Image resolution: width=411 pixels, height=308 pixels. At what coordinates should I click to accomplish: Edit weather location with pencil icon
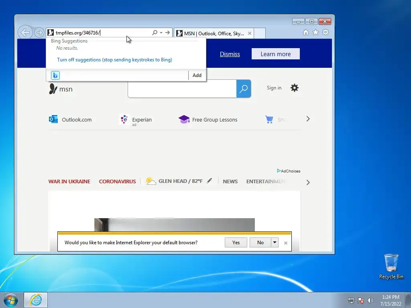pyautogui.click(x=209, y=181)
